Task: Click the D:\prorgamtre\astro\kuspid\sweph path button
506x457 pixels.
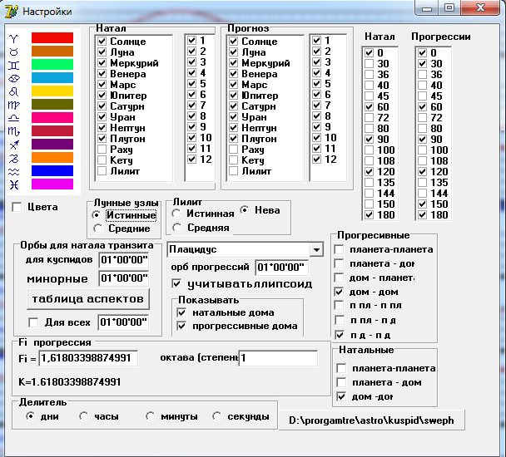Action: pyautogui.click(x=371, y=420)
